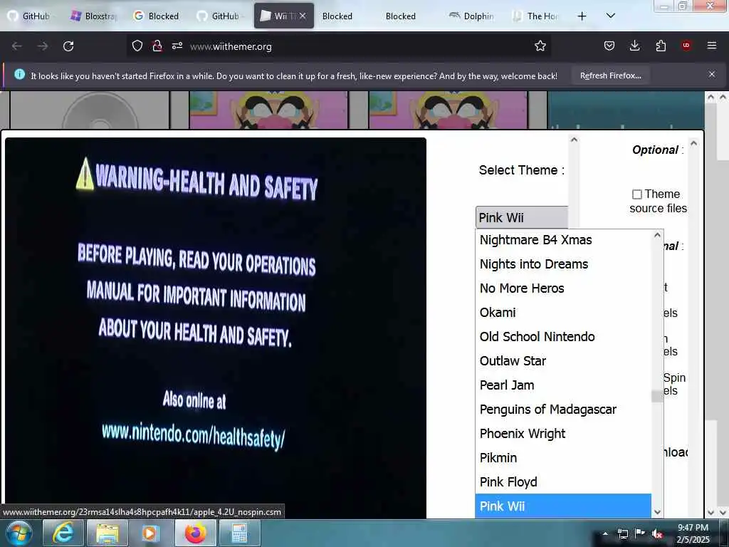Click dropdown list scroll up arrow

pyautogui.click(x=657, y=235)
